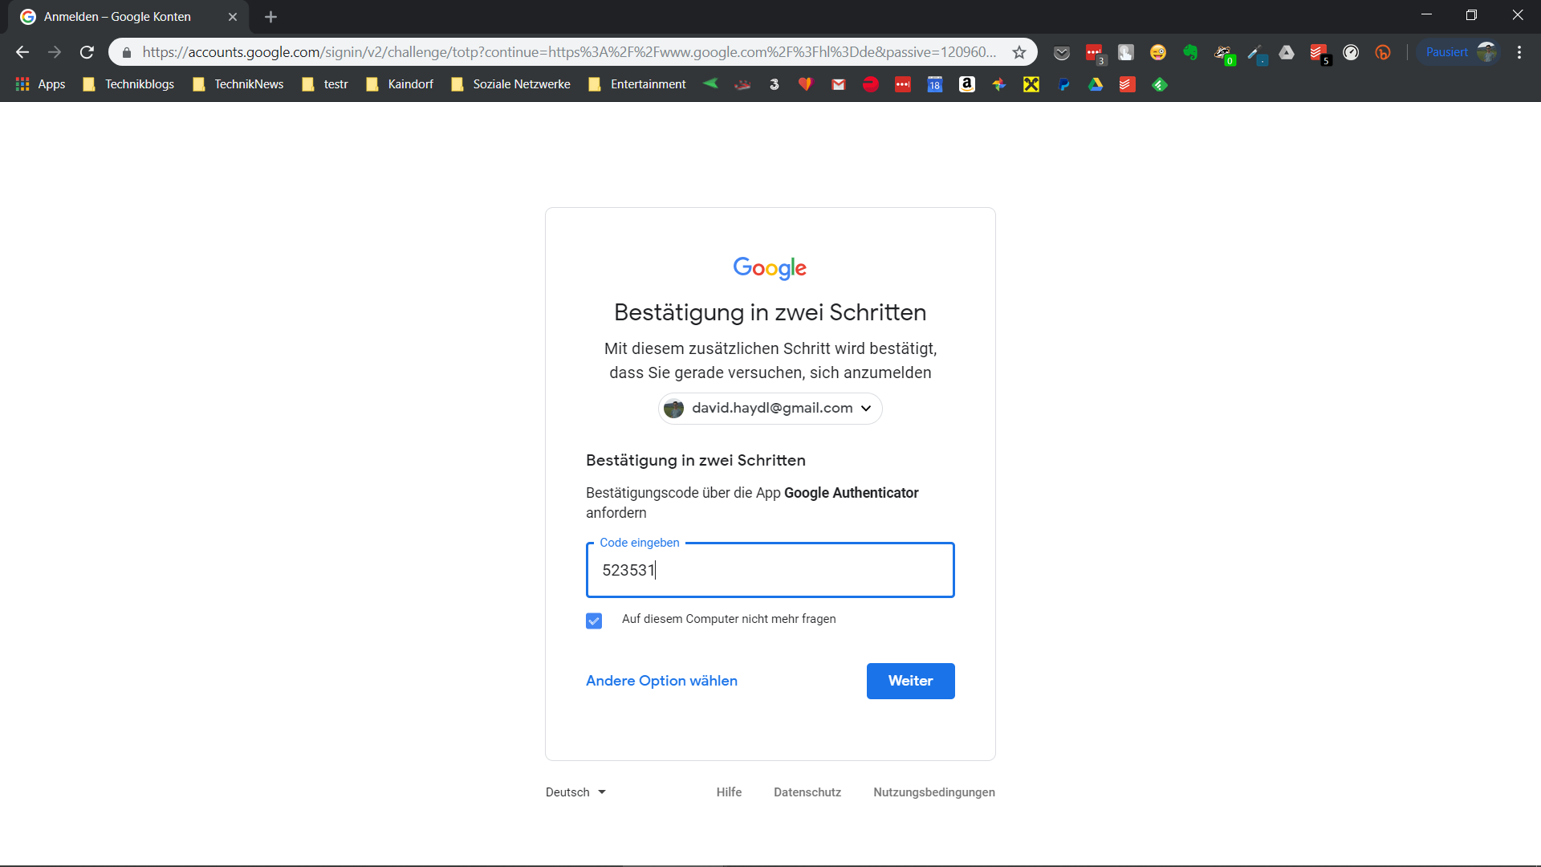Open the LastPass extension with badge 3
Image resolution: width=1541 pixels, height=867 pixels.
point(1095,53)
